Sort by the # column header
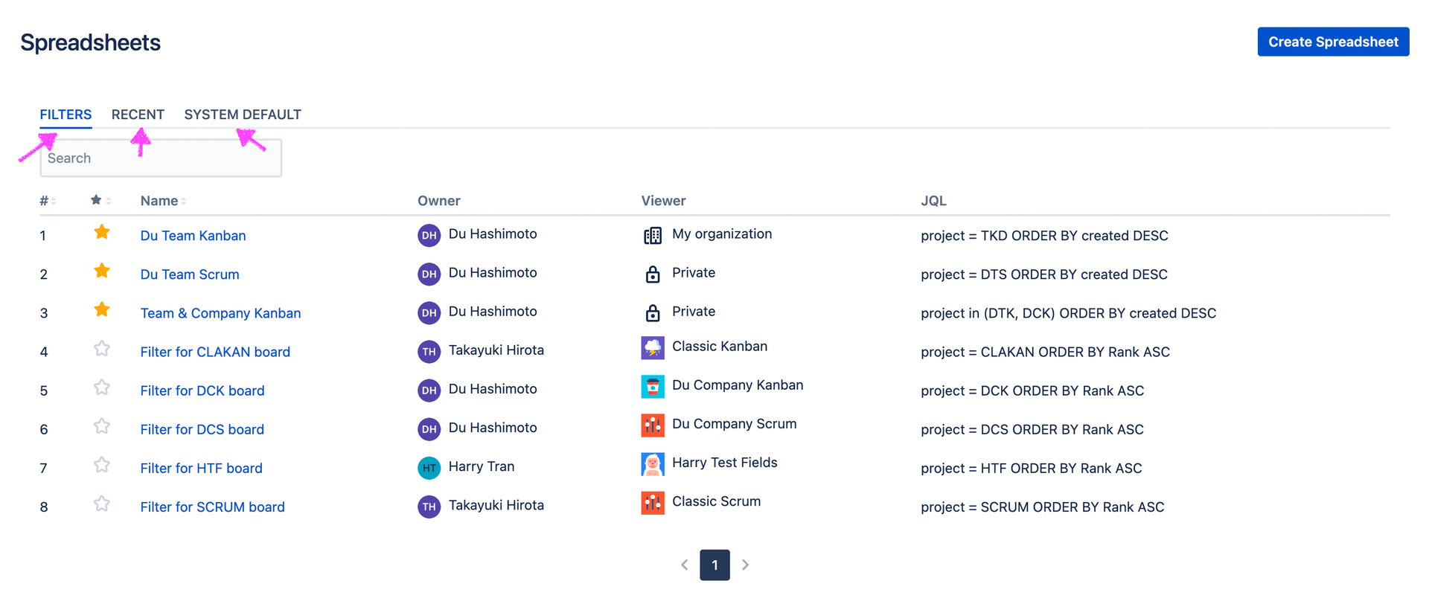The width and height of the screenshot is (1429, 598). (48, 201)
